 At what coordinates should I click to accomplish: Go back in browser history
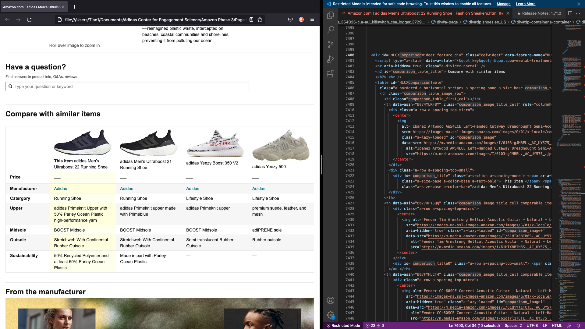coord(7,19)
